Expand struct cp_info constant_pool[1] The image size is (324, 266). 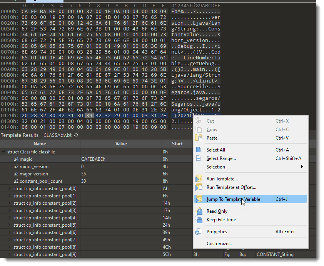pos(10,195)
